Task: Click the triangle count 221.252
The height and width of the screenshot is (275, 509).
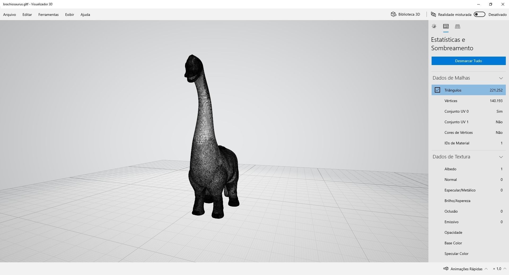Action: (496, 90)
